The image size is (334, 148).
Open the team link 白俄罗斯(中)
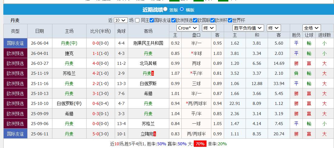pyautogui.click(x=69, y=104)
